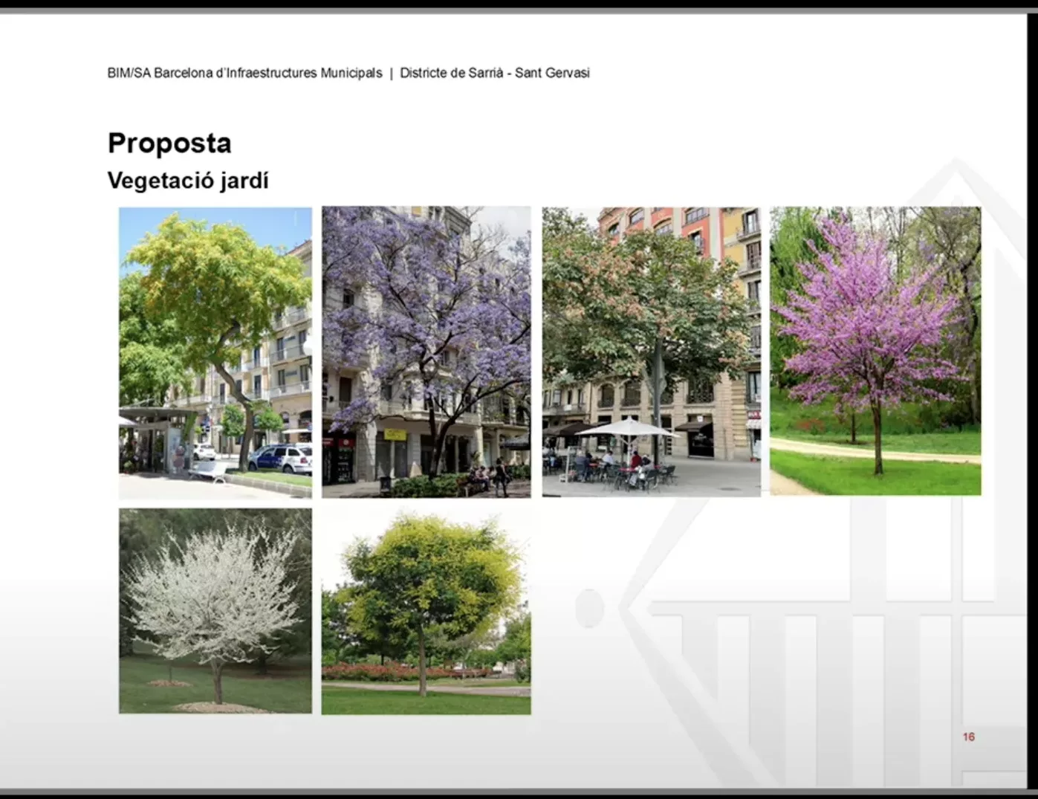Click the 'Proposta' heading

(169, 143)
